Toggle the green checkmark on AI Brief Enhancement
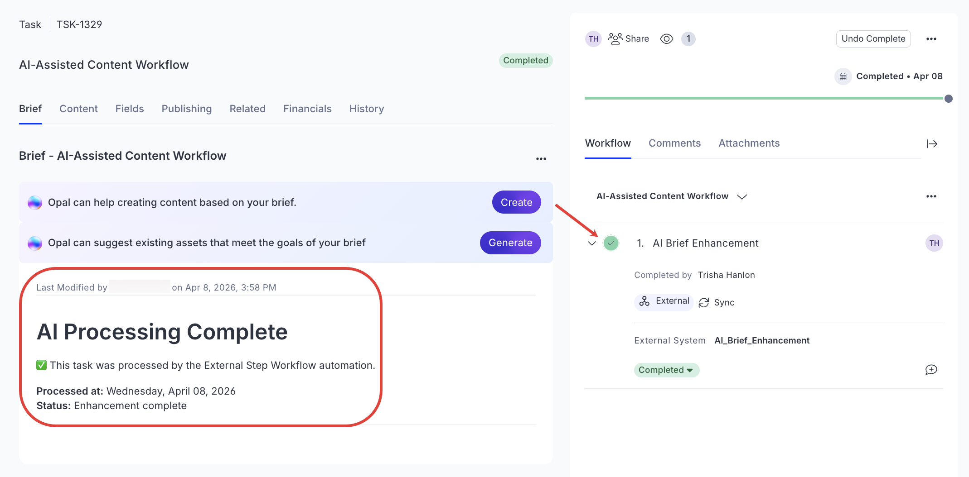Viewport: 969px width, 477px height. click(x=611, y=243)
